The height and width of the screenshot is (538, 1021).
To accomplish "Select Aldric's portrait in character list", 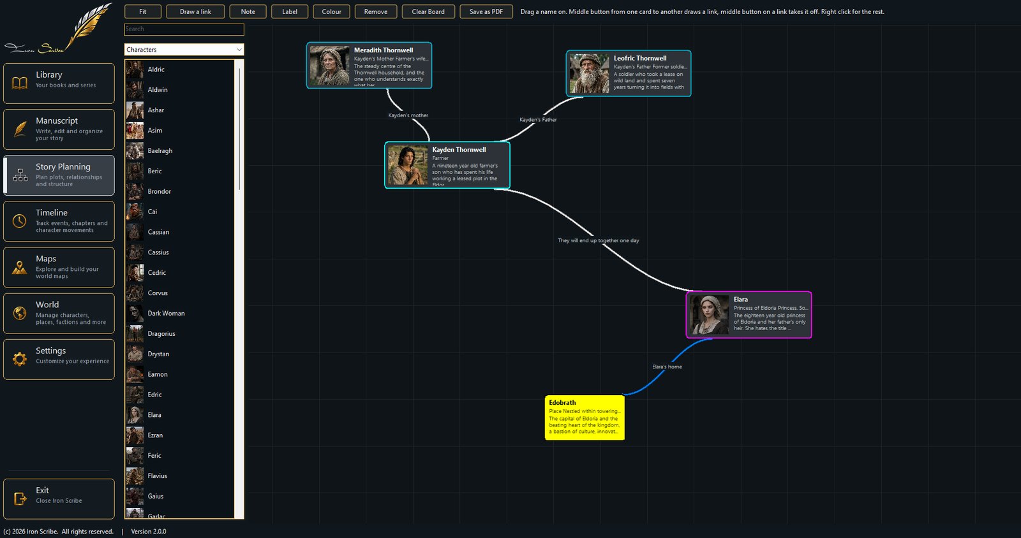I will [x=135, y=69].
